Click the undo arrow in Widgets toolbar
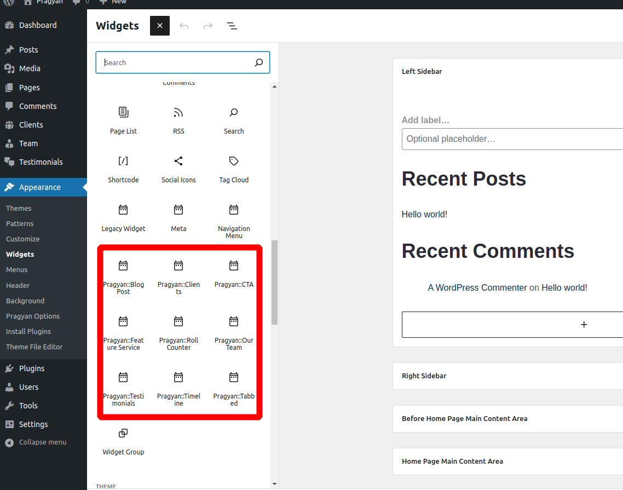 point(184,26)
